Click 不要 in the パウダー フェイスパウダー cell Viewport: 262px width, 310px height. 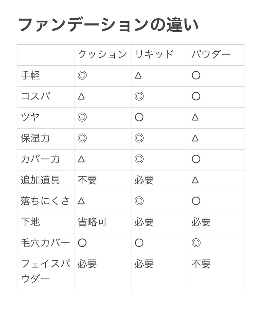pos(201,264)
